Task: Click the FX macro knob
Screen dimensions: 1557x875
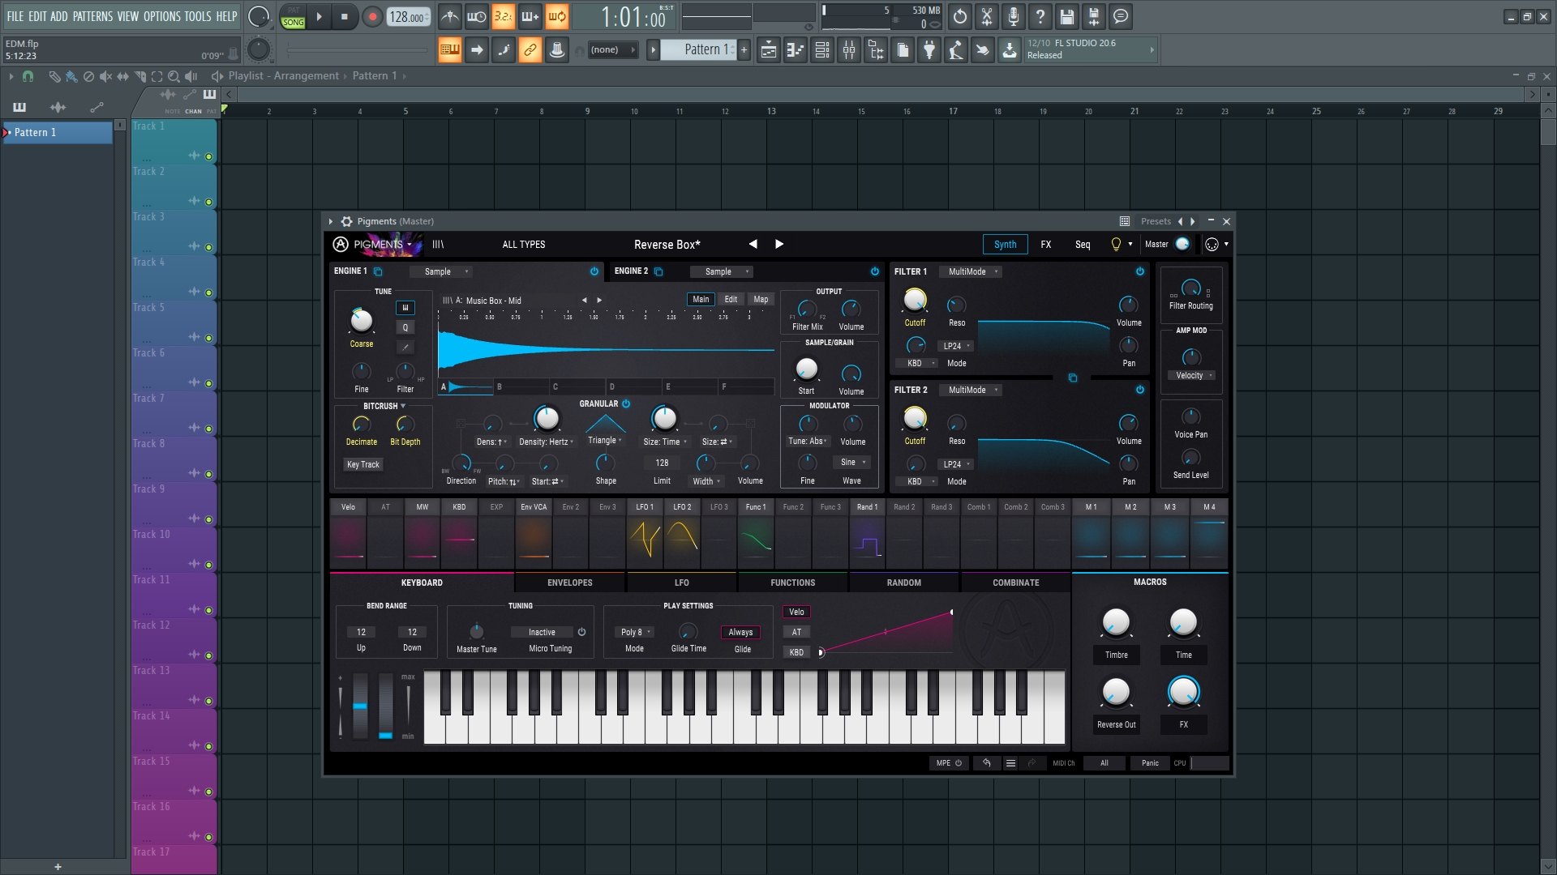Action: [x=1183, y=692]
